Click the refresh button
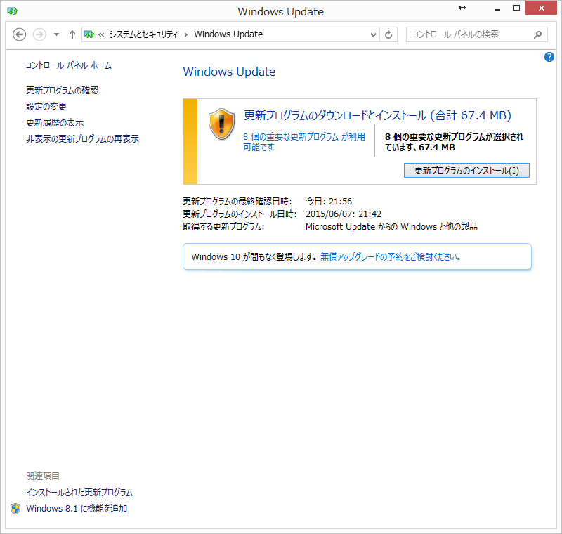The image size is (562, 534). click(x=388, y=34)
